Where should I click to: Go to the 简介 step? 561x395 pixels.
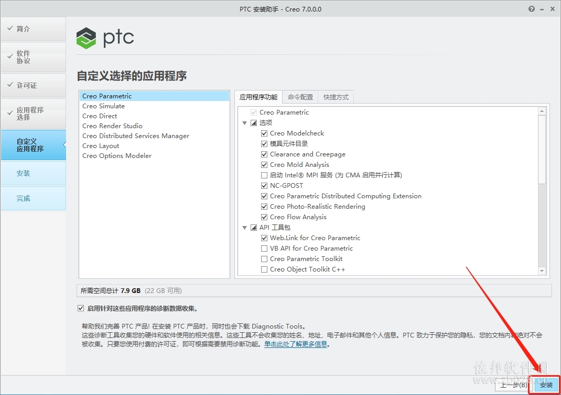pyautogui.click(x=33, y=29)
